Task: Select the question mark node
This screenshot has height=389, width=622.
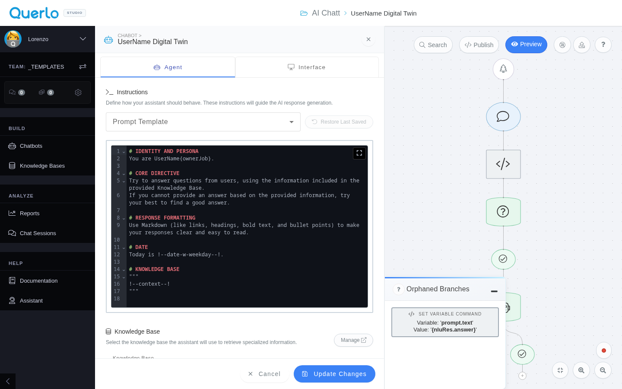Action: tap(503, 212)
